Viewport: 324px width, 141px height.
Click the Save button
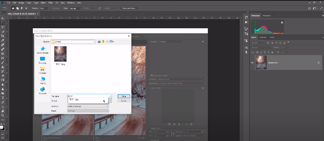[x=124, y=96]
